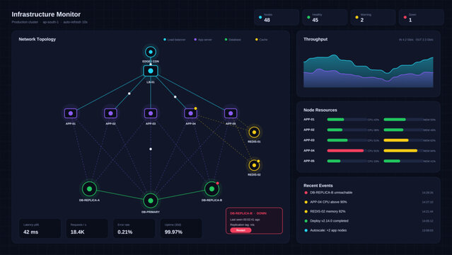
Task: Open the Healthy 45 summary card
Action: coord(325,17)
